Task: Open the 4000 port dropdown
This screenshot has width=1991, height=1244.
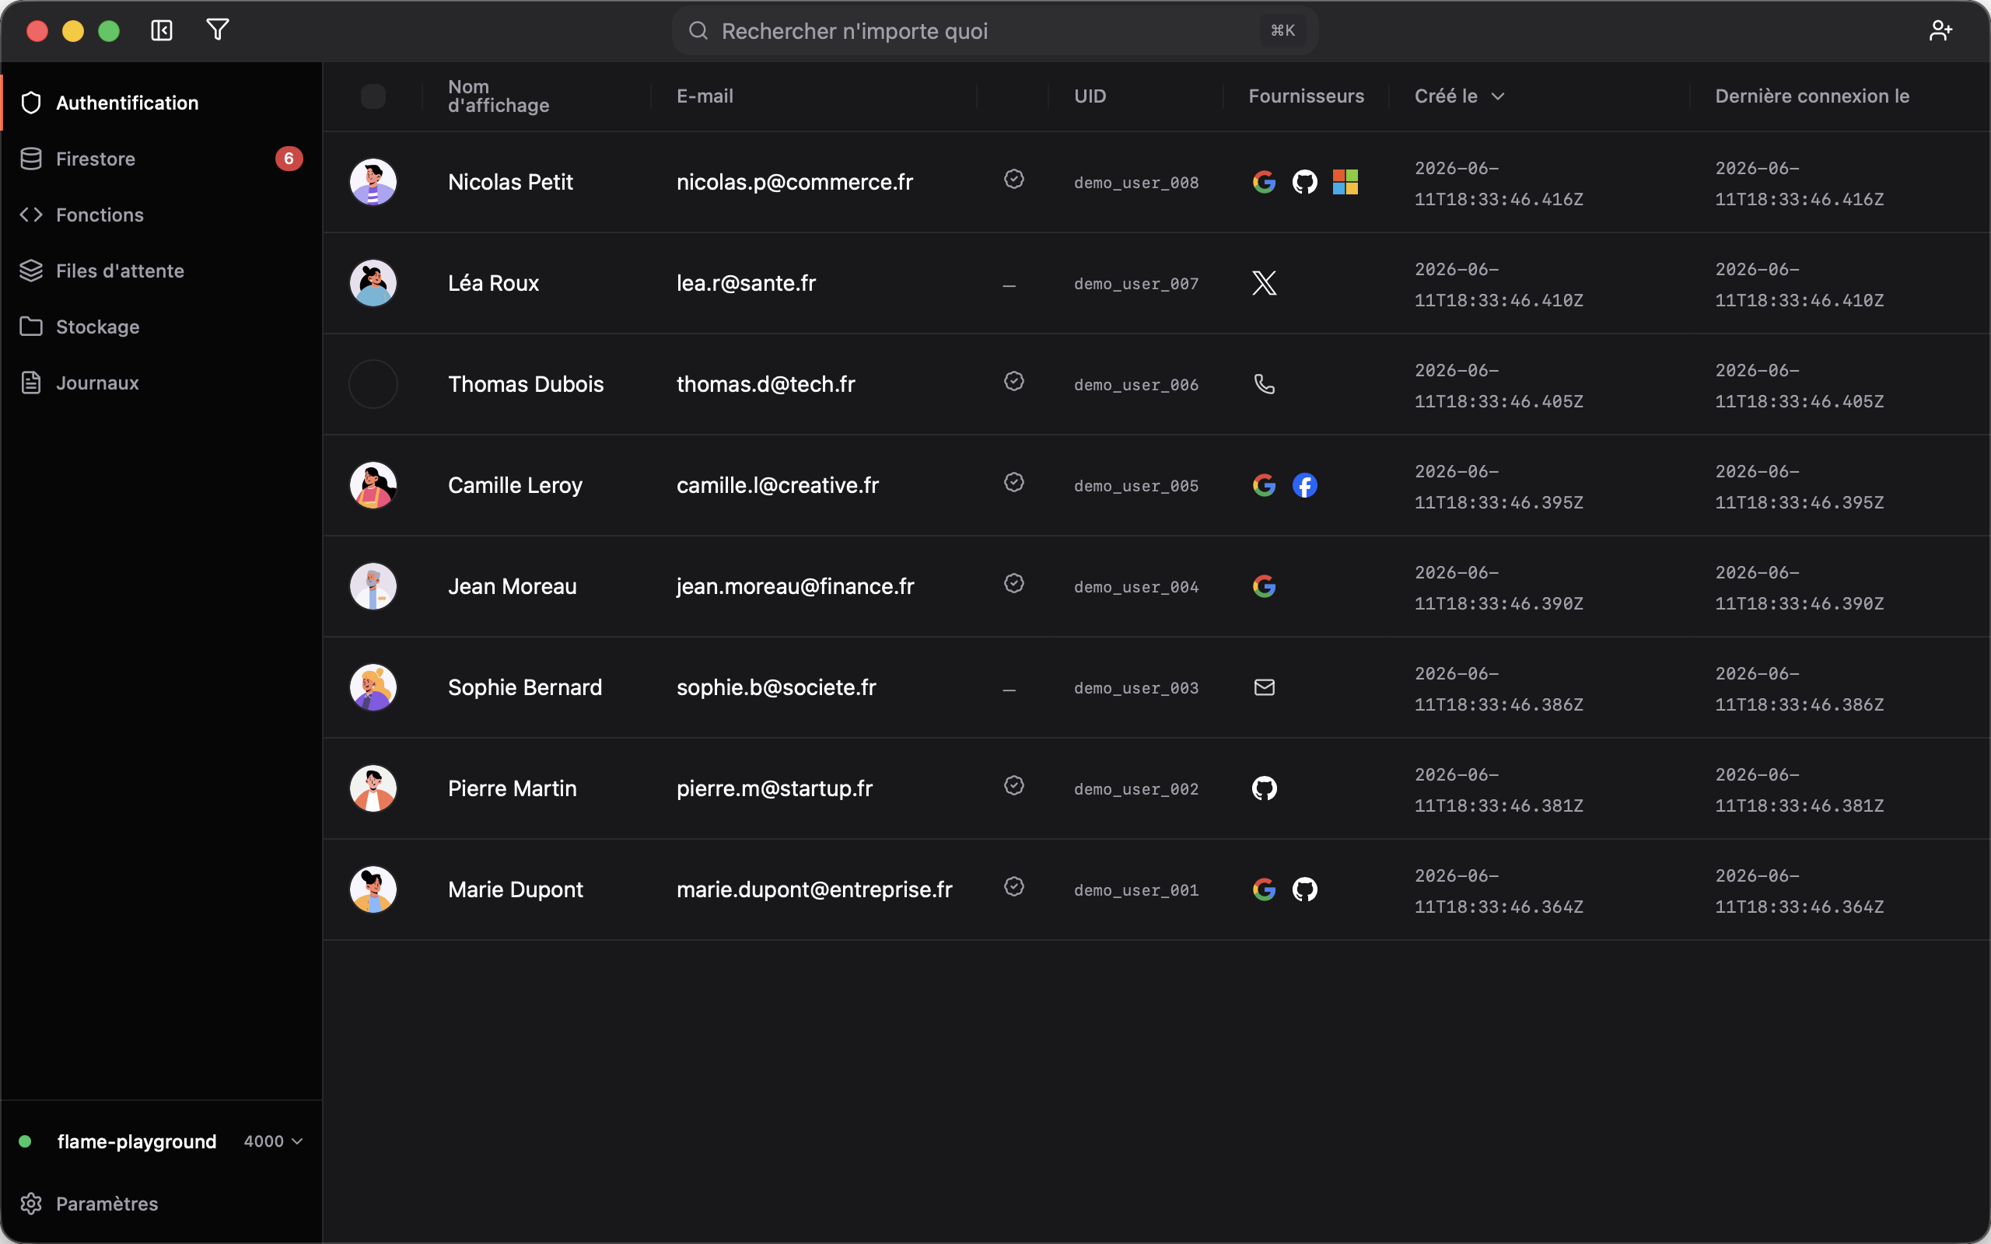Action: 274,1141
